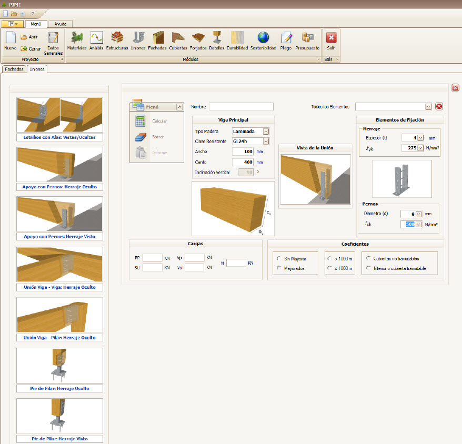Select Interior o cubierta transitable option
Viewport: 462px width, 444px height.
click(368, 268)
